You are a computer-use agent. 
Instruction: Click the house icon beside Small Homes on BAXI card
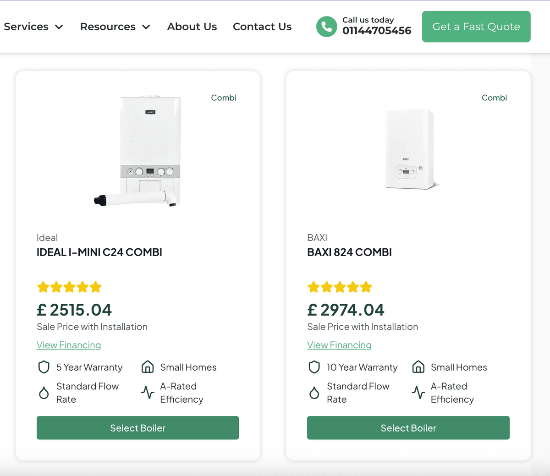click(x=418, y=367)
